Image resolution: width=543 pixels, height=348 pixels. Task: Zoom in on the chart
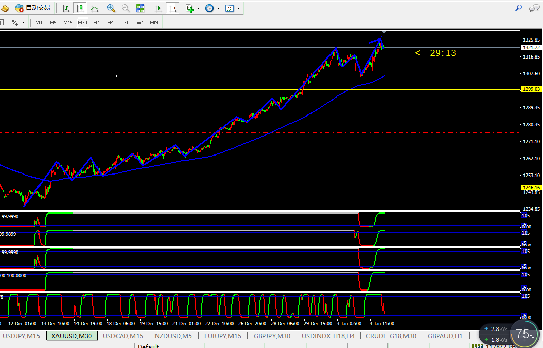click(111, 8)
